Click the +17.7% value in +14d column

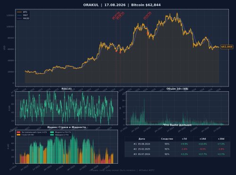[x=202, y=154]
